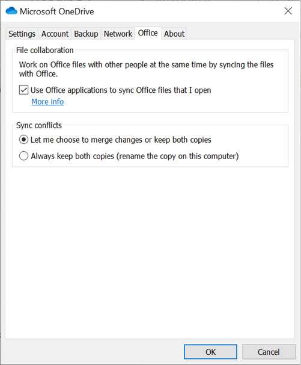Click the 'Work on Office files' description text
The width and height of the screenshot is (301, 365).
click(x=147, y=69)
